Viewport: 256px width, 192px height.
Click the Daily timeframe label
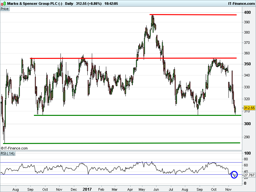(x=69, y=4)
